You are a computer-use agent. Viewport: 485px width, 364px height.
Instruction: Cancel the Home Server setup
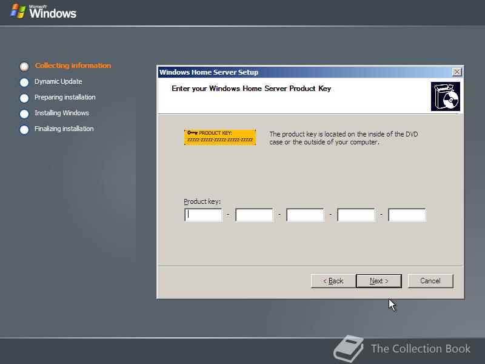(430, 281)
